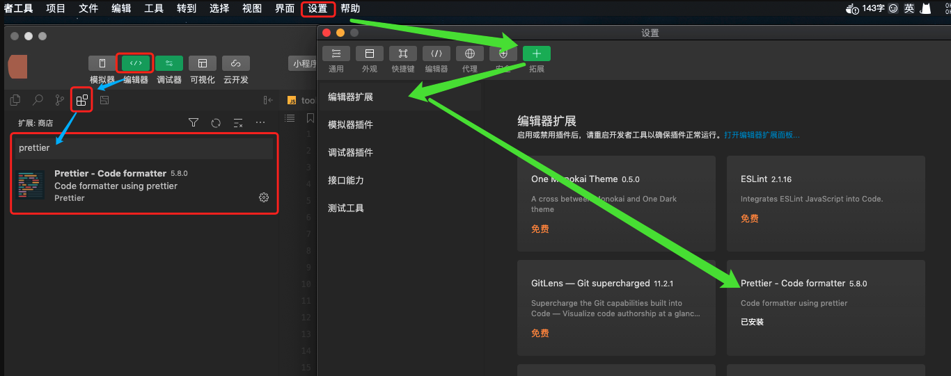Open the 小程序 mode dropdown
The height and width of the screenshot is (376, 951).
303,64
